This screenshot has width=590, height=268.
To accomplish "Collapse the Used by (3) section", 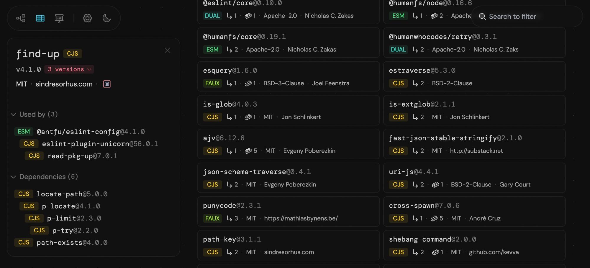I will tap(34, 115).
